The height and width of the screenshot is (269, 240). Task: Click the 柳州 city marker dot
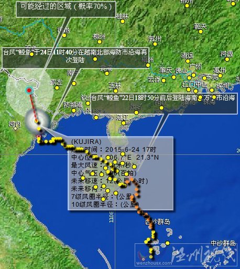click(100, 42)
